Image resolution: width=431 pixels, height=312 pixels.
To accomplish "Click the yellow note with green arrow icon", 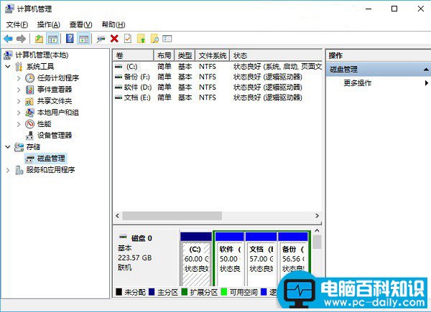I will click(x=141, y=39).
